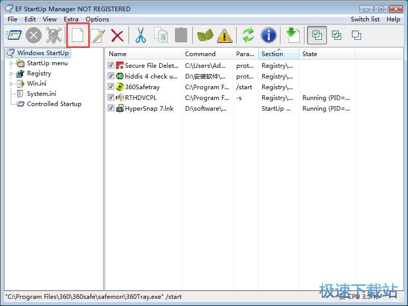
Task: Click the Switch list menu item
Action: point(365,19)
